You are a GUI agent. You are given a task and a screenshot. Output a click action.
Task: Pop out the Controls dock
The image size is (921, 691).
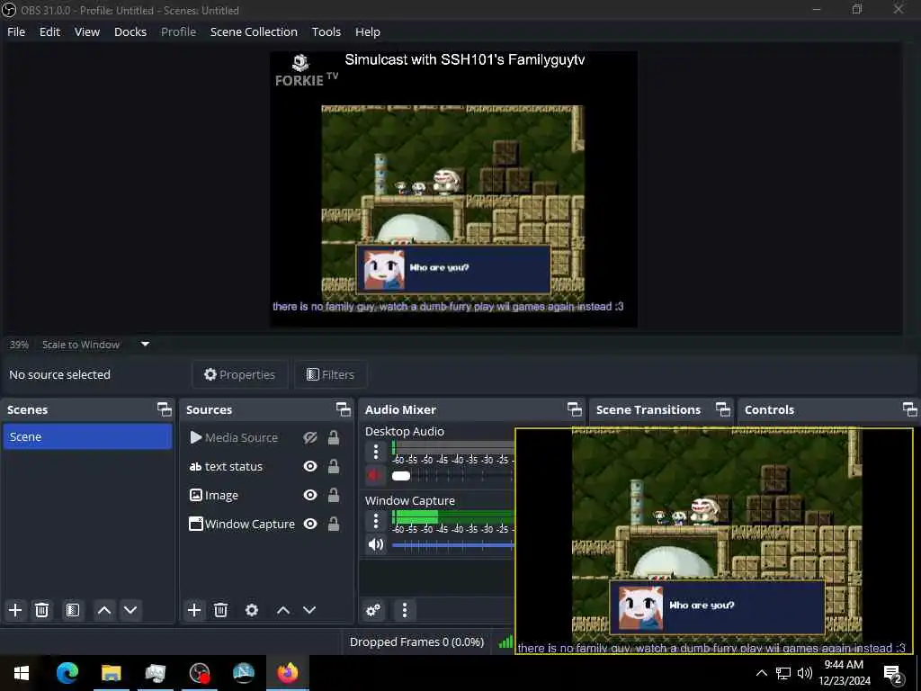pyautogui.click(x=910, y=409)
